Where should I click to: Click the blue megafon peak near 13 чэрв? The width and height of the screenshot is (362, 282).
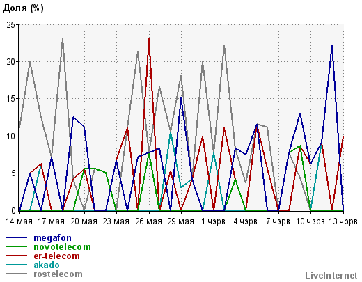click(x=332, y=46)
